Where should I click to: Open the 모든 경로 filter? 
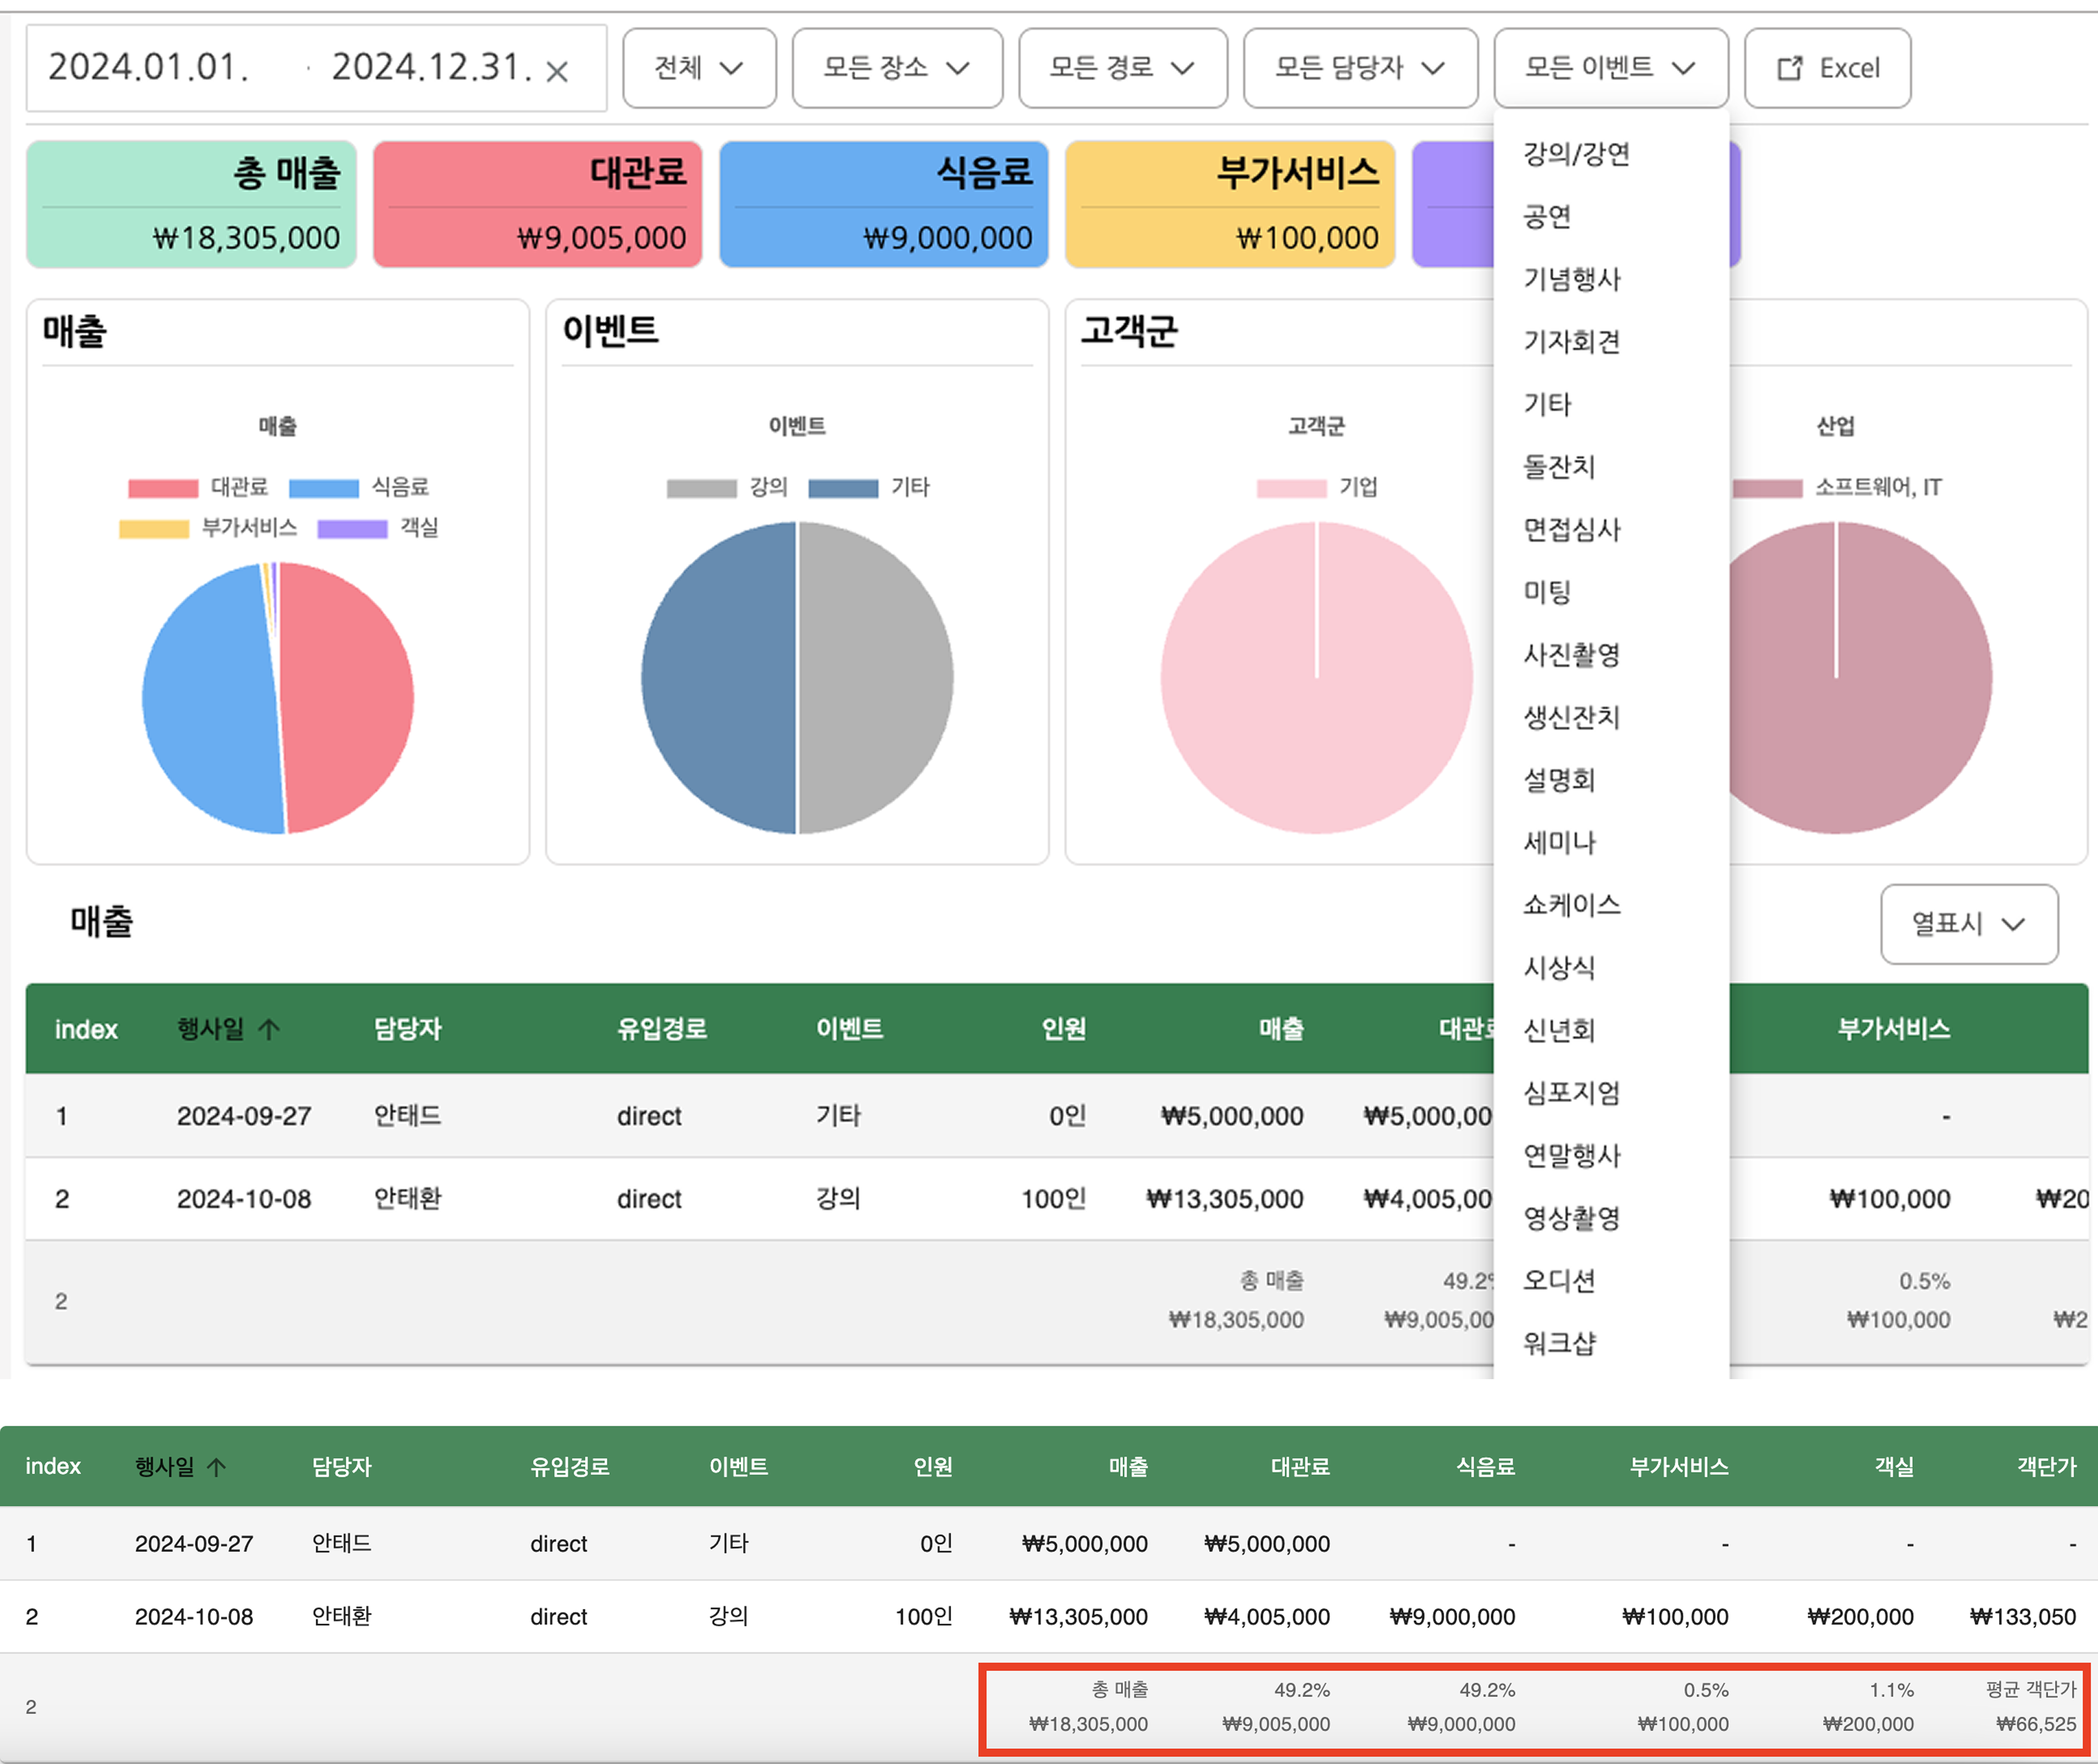[x=1122, y=67]
